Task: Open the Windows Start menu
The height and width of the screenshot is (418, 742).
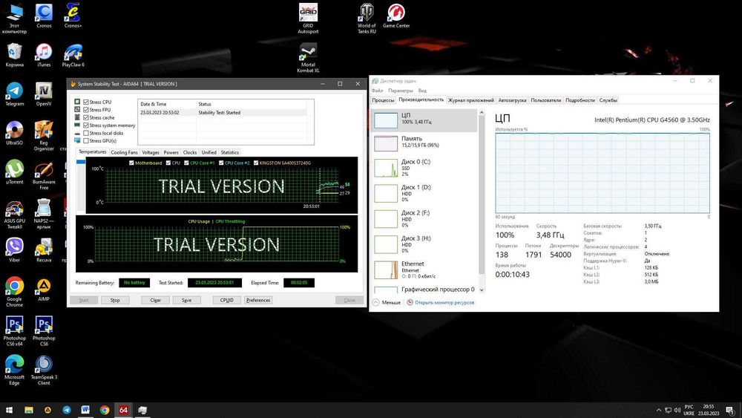Action: point(9,410)
